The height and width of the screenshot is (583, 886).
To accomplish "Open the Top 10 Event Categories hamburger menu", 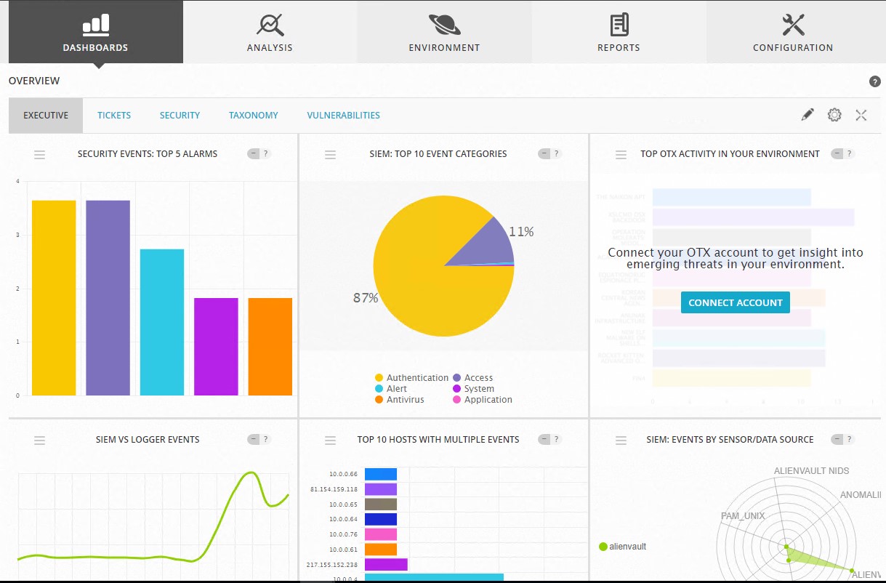I will point(331,154).
